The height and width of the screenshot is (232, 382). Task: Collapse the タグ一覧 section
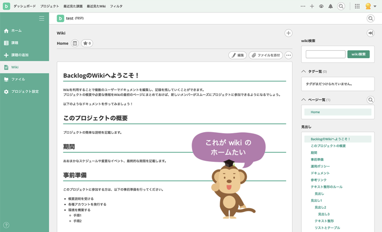[x=304, y=71]
